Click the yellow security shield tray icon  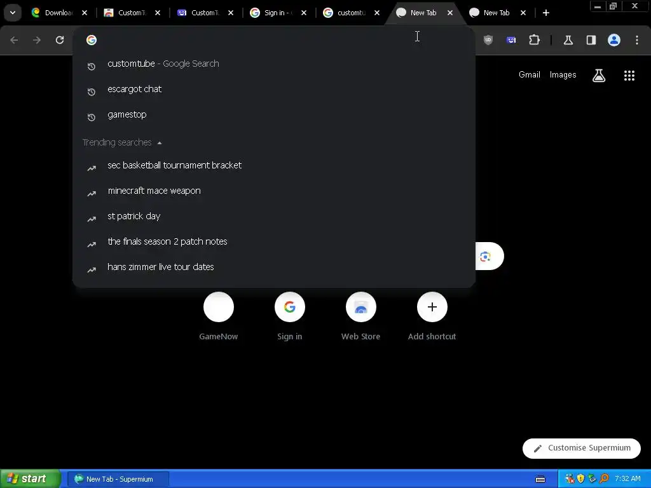coord(581,479)
